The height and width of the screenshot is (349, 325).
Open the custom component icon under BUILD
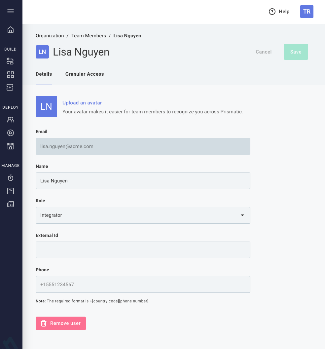(x=11, y=87)
